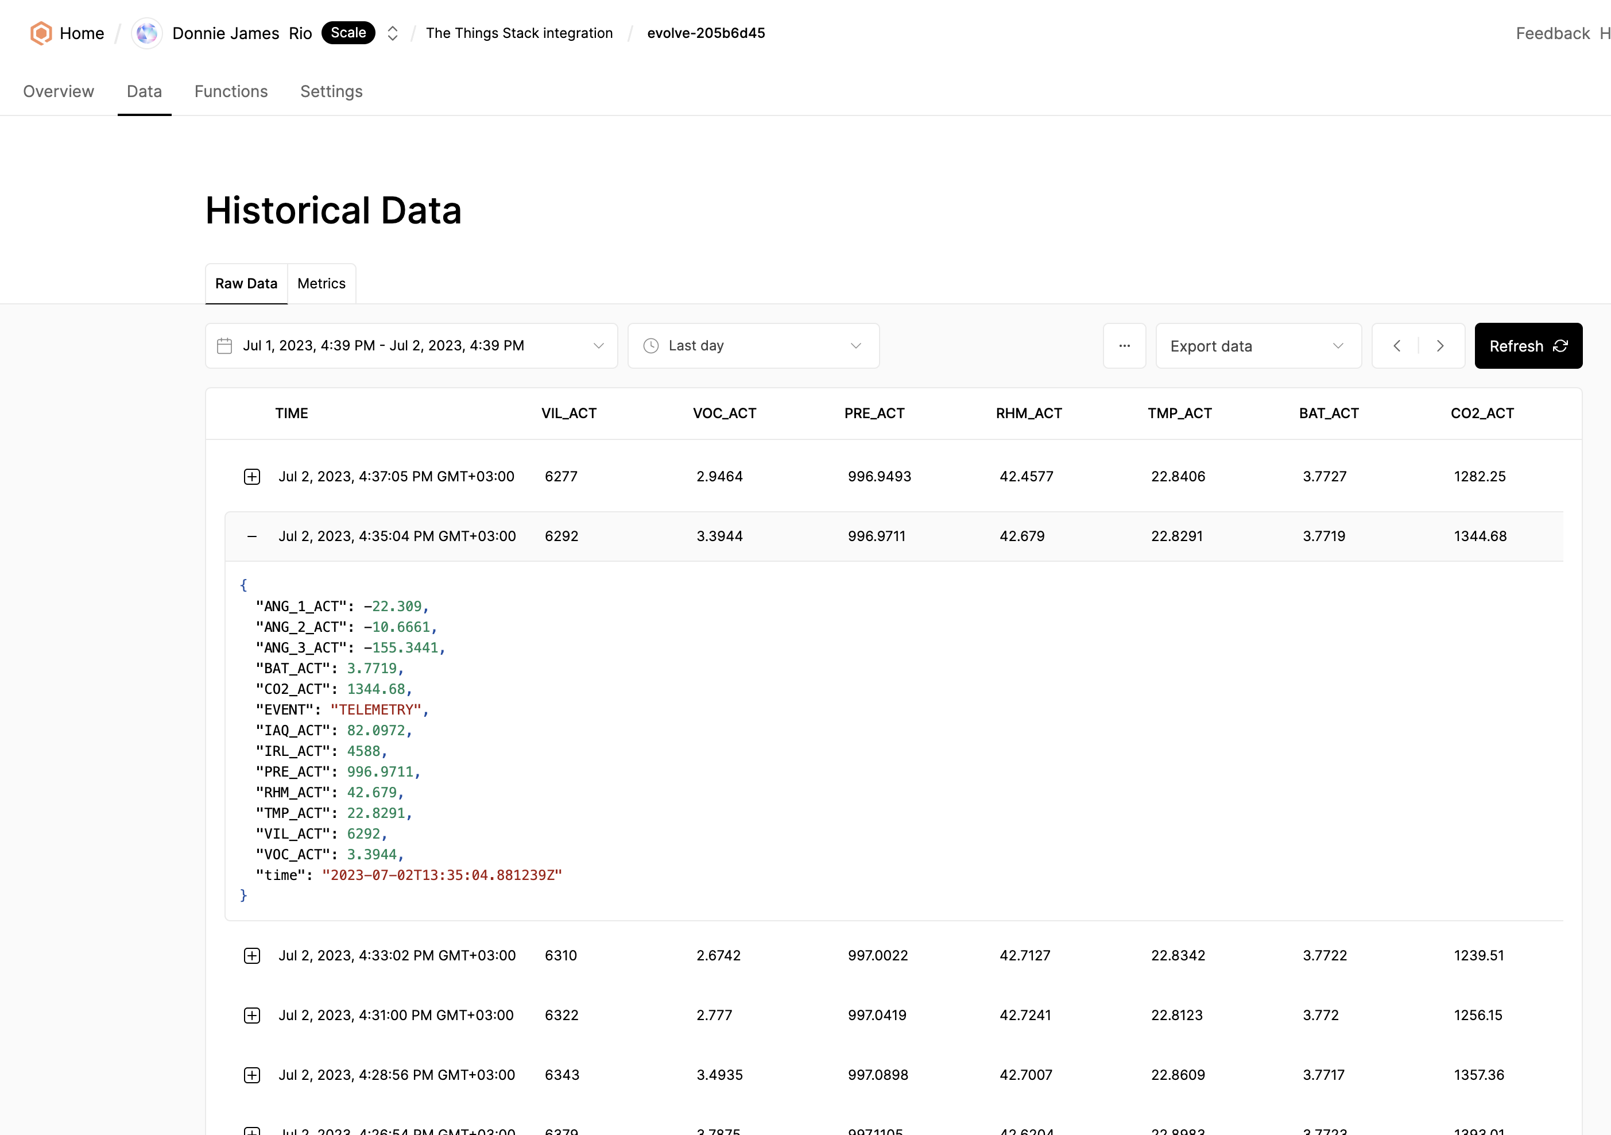This screenshot has width=1611, height=1135.
Task: Expand the Last day time filter dropdown
Action: click(754, 345)
